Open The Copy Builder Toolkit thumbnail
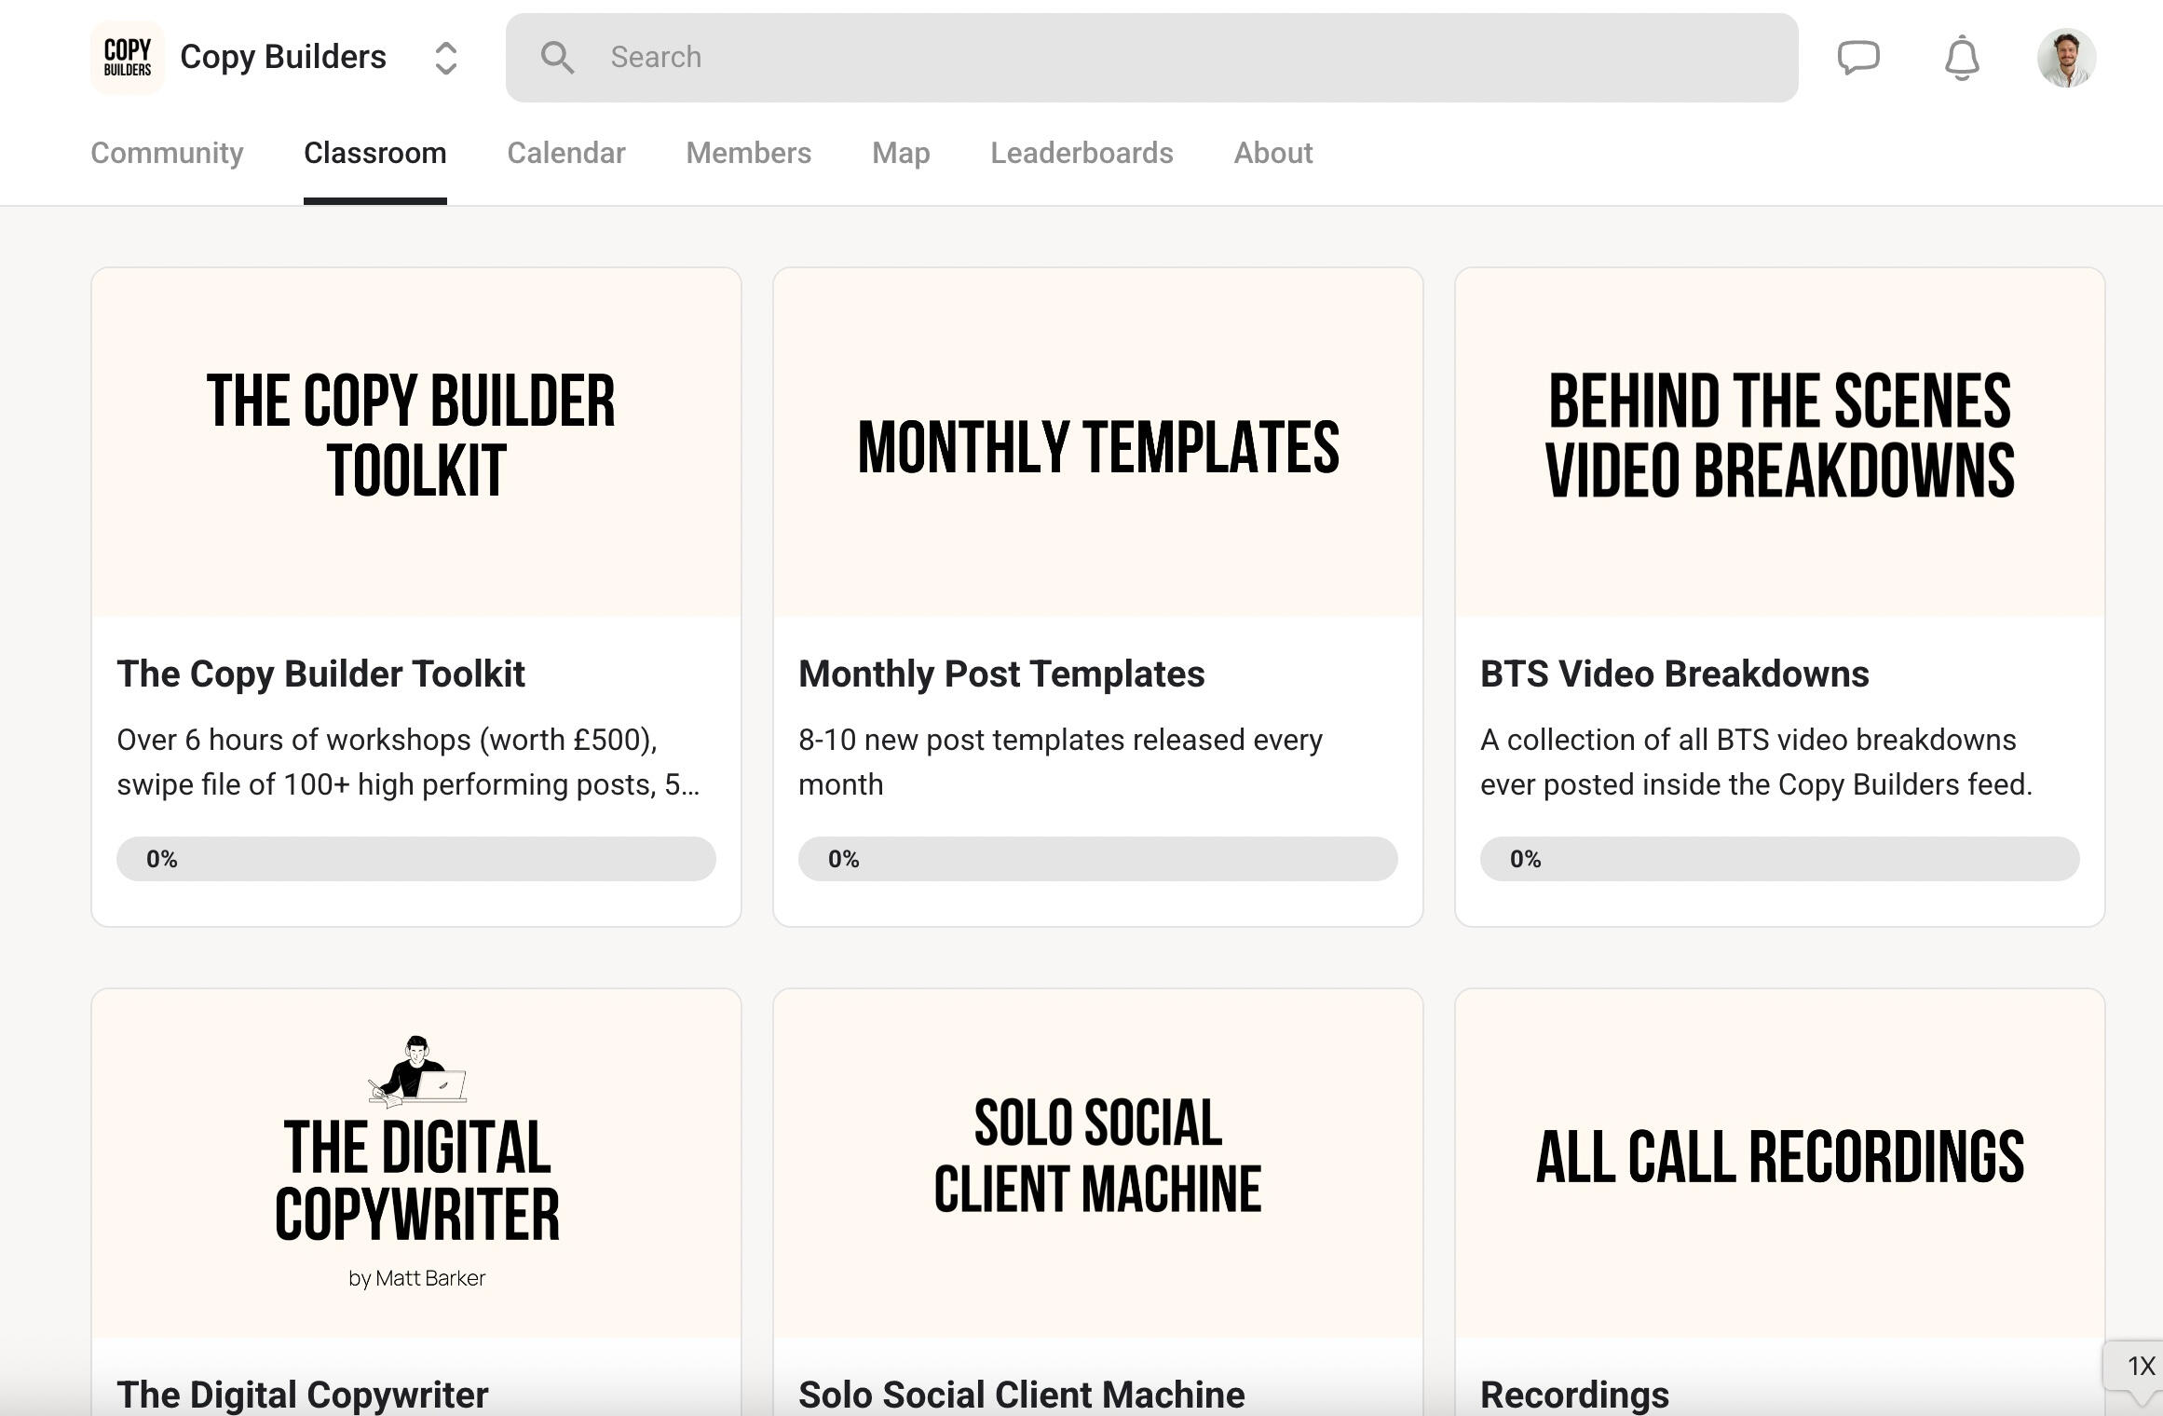This screenshot has height=1416, width=2163. click(415, 442)
